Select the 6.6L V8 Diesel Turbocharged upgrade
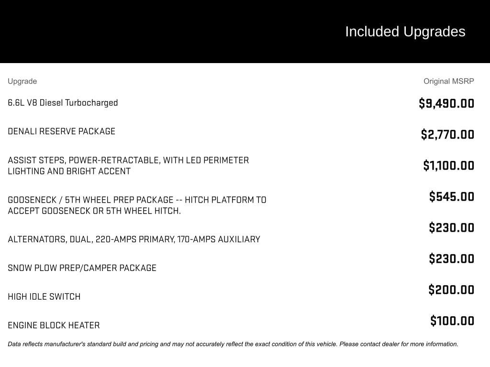Viewport: 490px width, 367px height. click(x=63, y=103)
